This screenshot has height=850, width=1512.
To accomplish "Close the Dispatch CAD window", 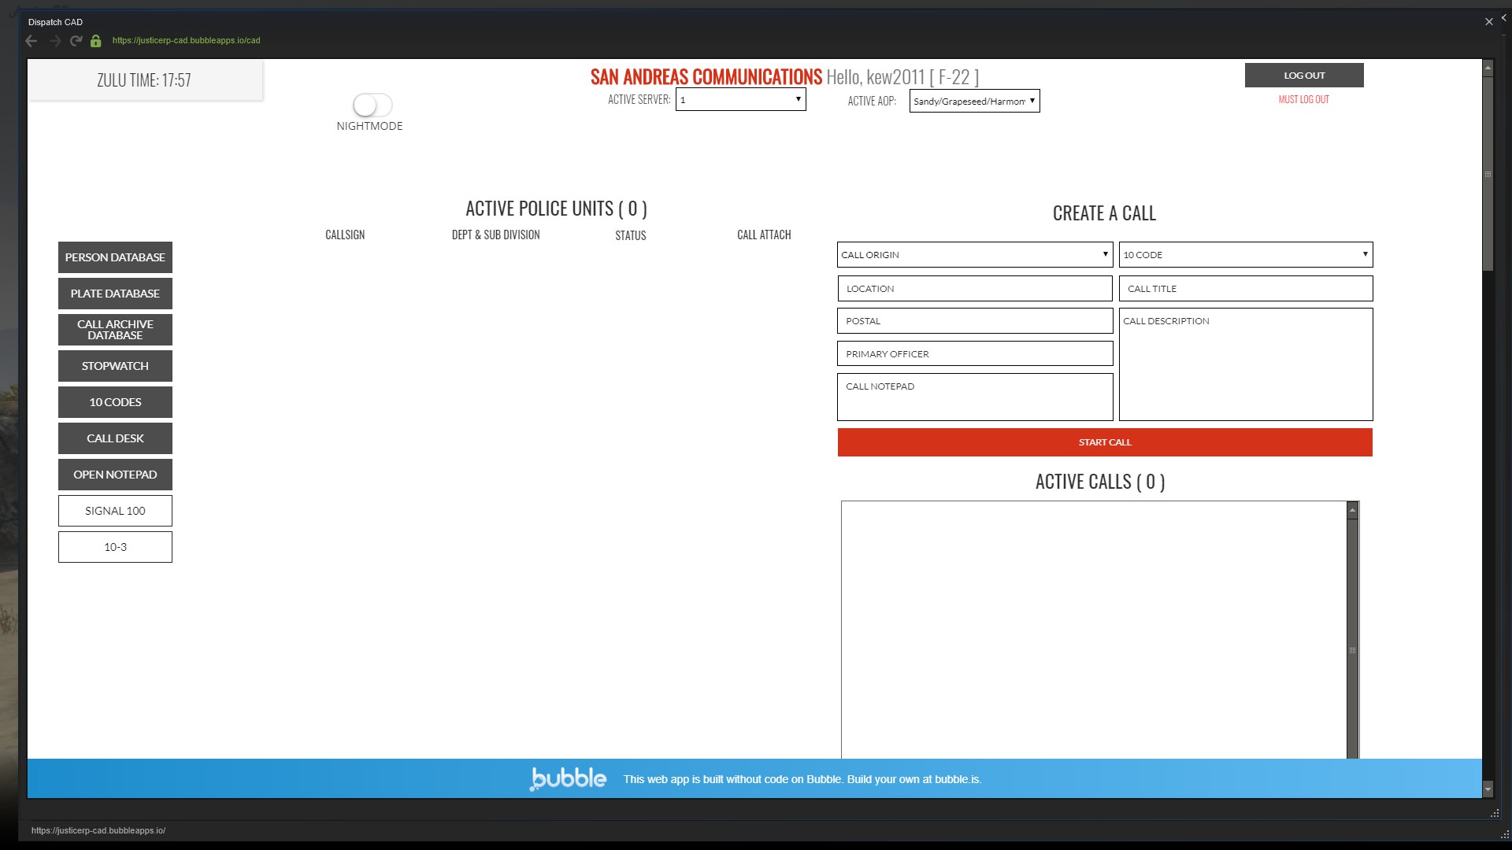I will point(1488,22).
